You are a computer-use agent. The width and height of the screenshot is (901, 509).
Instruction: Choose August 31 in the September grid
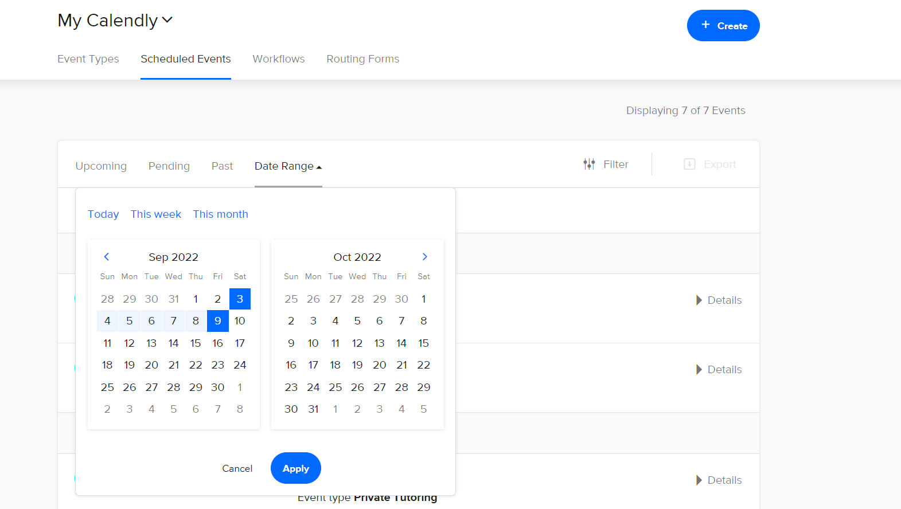coord(174,299)
